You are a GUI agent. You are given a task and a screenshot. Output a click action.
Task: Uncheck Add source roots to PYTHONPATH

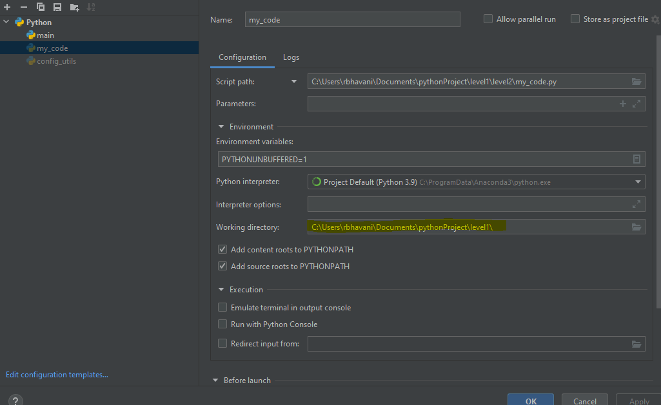tap(222, 266)
